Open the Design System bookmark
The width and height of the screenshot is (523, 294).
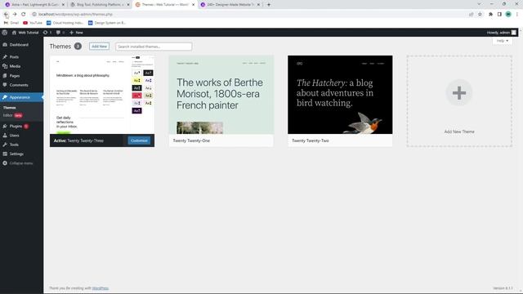pos(107,23)
